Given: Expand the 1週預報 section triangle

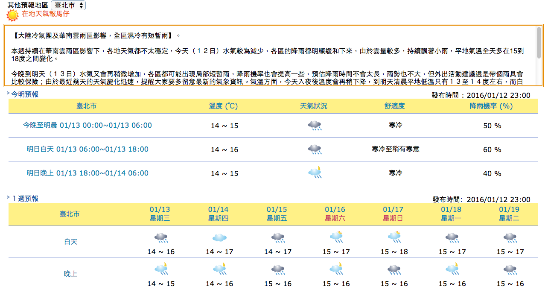Looking at the screenshot, I should tap(9, 197).
